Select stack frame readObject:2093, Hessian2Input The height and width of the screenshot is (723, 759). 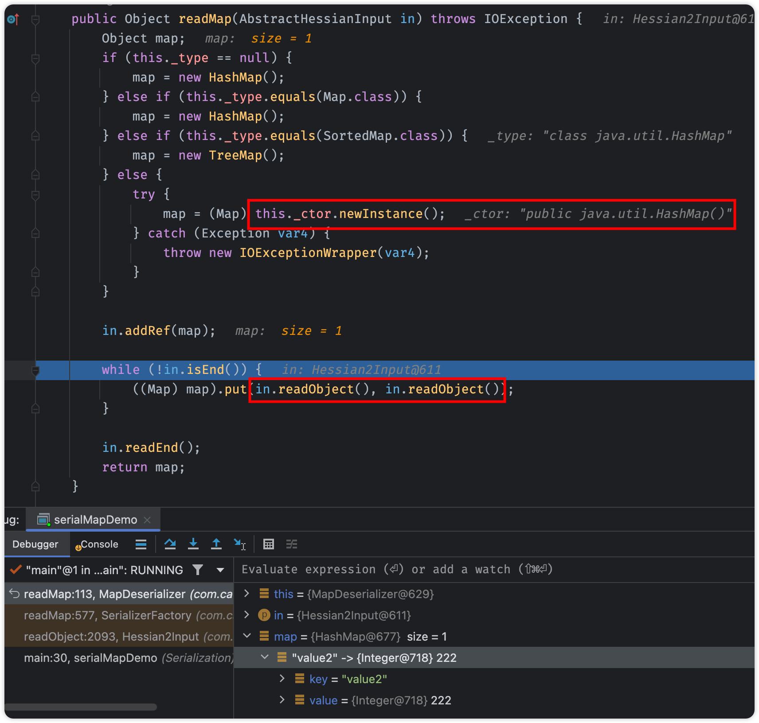click(x=119, y=636)
